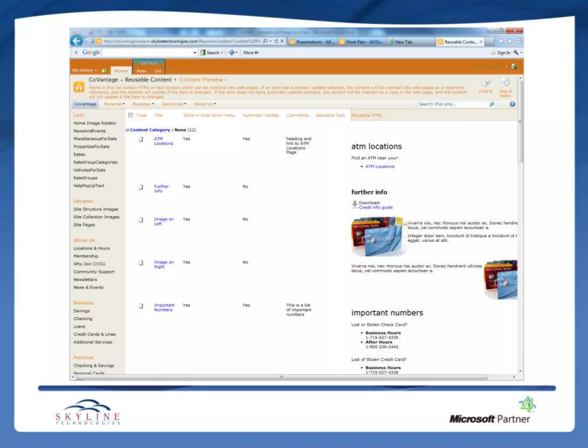This screenshot has height=448, width=588.
Task: Click the favorites star icon
Action: (510, 42)
